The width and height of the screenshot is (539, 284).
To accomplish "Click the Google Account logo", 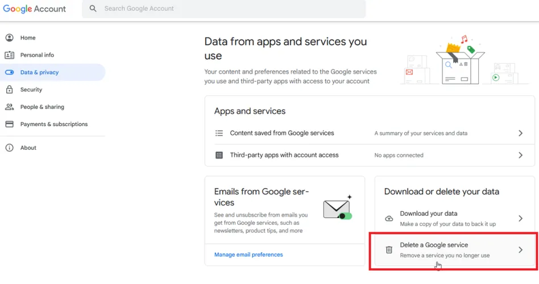I will point(35,9).
